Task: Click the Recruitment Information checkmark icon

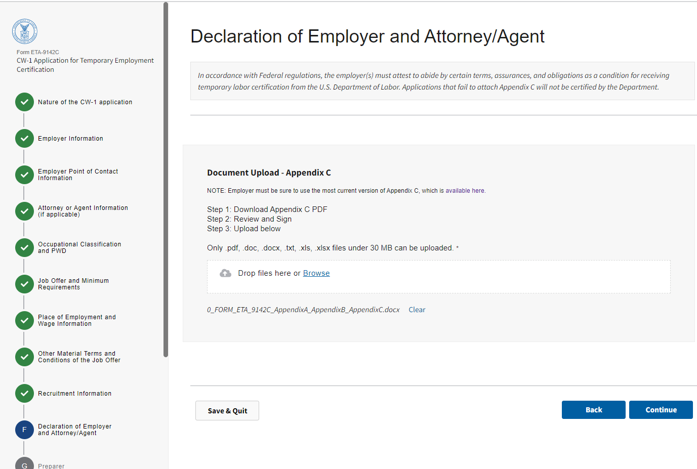Action: tap(24, 394)
